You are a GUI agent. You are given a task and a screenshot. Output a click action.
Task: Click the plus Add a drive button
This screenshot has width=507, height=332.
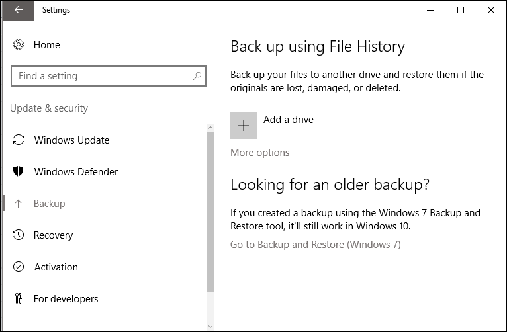(244, 126)
